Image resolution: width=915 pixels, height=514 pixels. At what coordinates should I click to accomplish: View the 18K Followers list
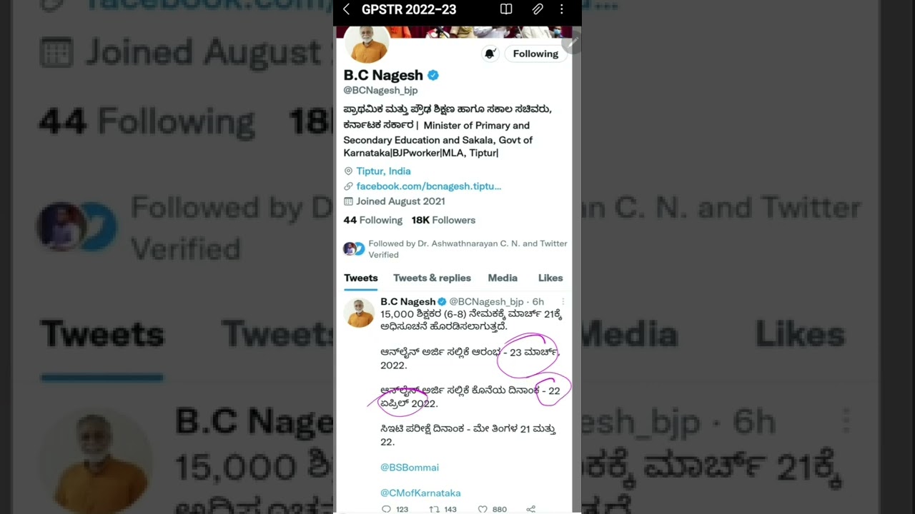443,220
